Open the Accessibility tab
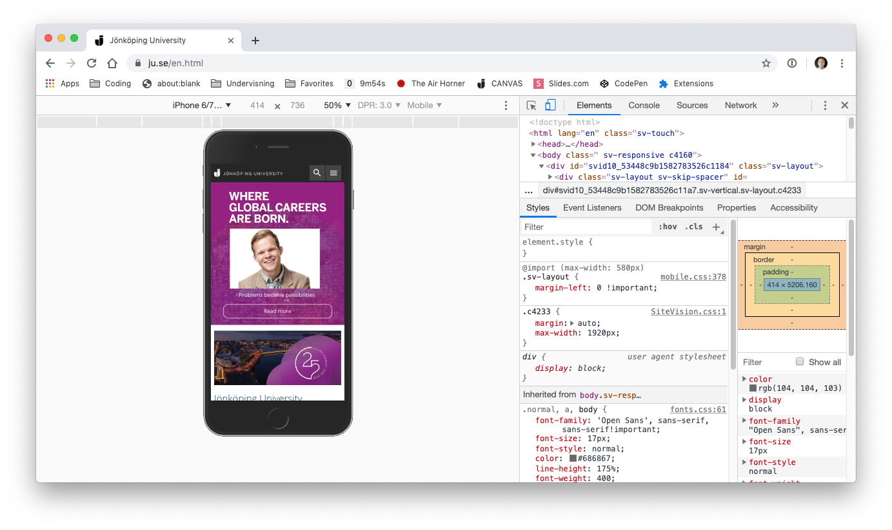Image resolution: width=892 pixels, height=530 pixels. coord(794,208)
